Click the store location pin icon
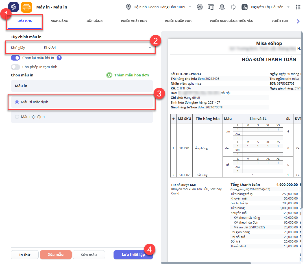Viewport: 307px width, 268px height. [128, 7]
